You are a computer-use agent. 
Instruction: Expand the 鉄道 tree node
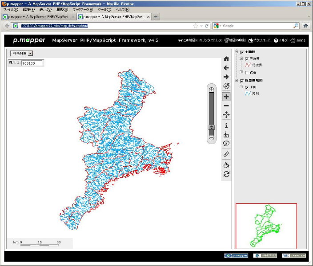[x=241, y=72]
